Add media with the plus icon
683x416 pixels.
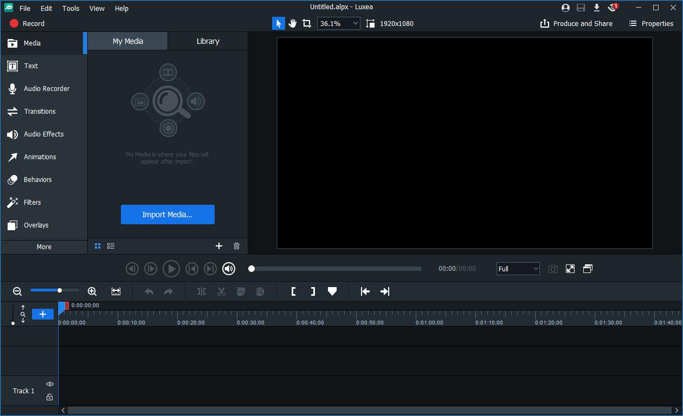[219, 246]
